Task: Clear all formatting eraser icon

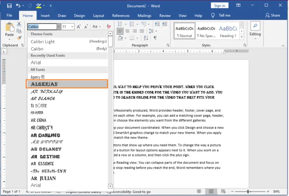Action: [109, 27]
